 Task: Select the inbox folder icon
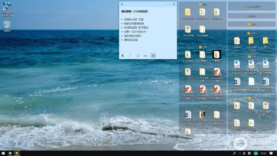237,42
